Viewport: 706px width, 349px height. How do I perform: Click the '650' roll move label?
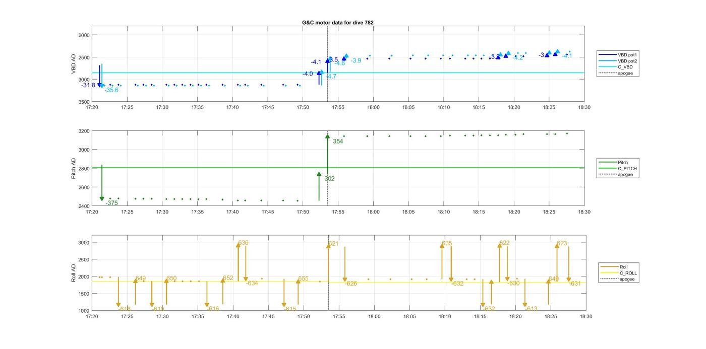171,278
